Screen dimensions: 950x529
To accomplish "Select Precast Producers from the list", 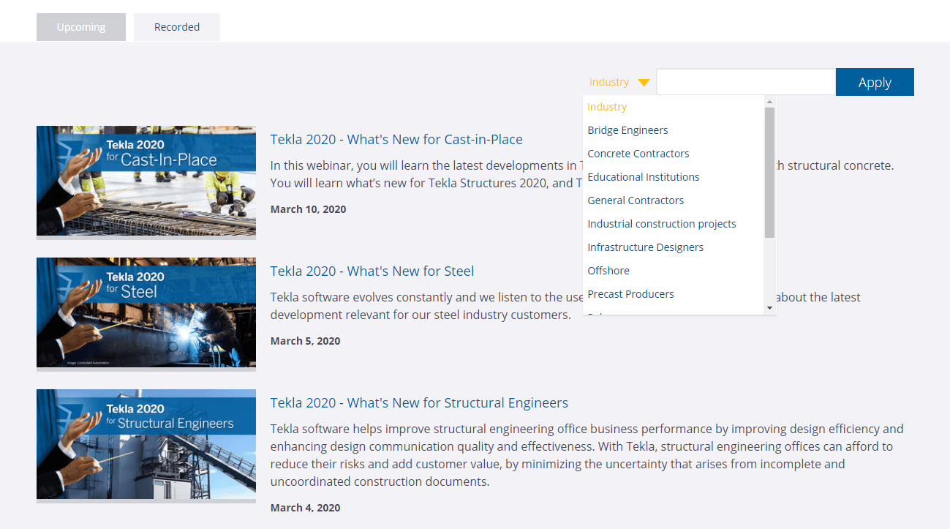I will (674, 294).
